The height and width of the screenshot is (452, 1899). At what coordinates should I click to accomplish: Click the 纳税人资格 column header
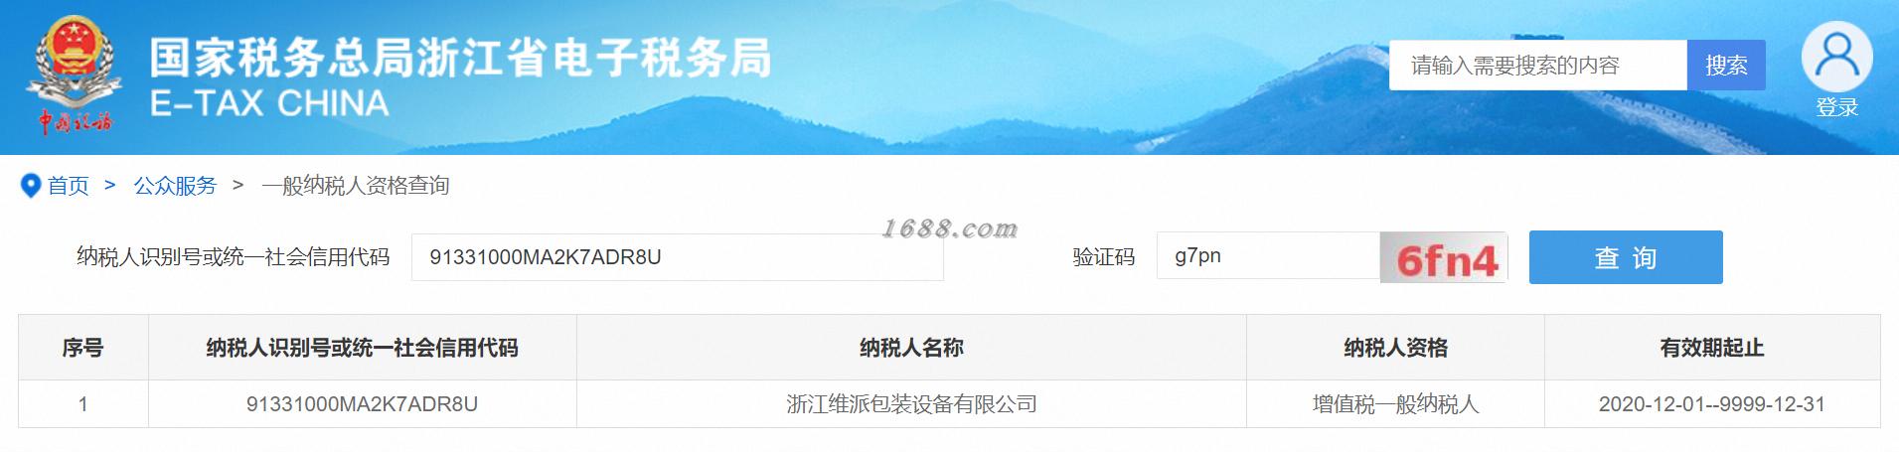click(x=1395, y=348)
